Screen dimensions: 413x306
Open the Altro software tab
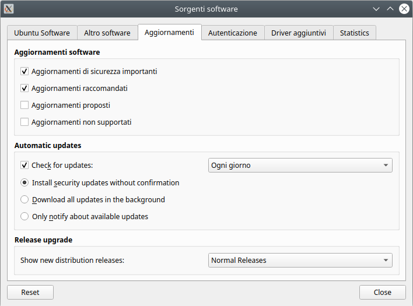point(107,33)
